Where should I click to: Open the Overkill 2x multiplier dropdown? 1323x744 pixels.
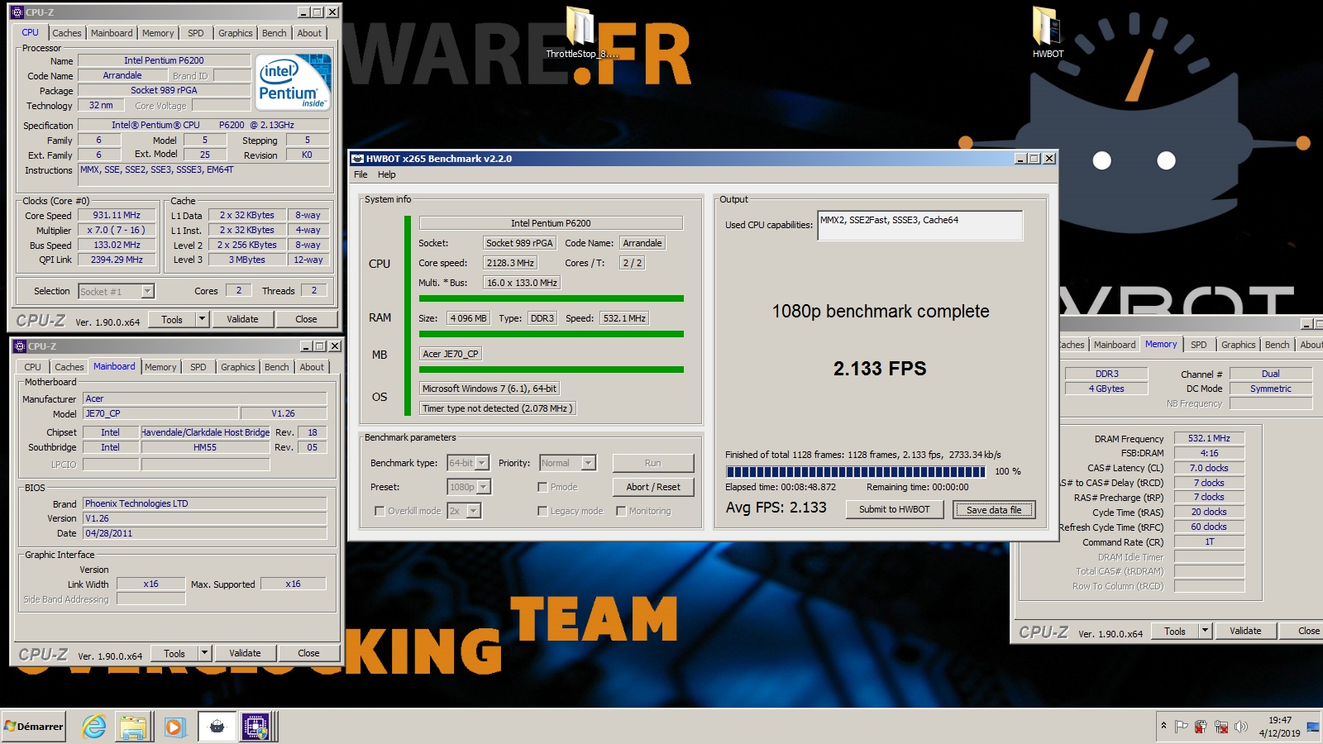click(473, 511)
